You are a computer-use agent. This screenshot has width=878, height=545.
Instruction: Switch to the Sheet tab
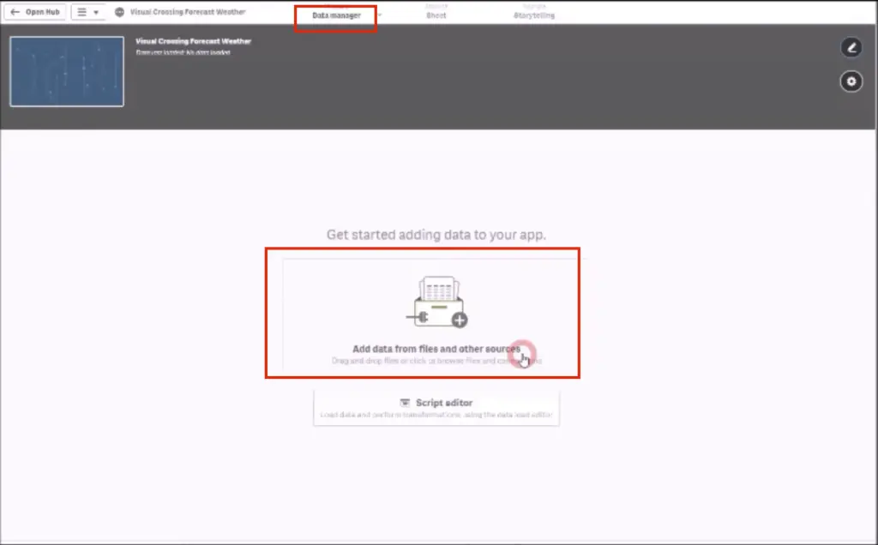(436, 15)
